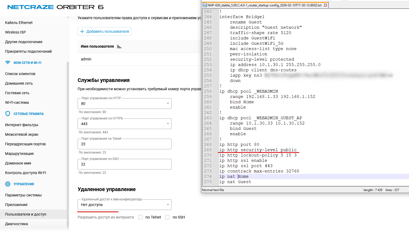The width and height of the screenshot is (409, 231).
Task: Enable the по SSH checkbox
Action: pos(167,217)
